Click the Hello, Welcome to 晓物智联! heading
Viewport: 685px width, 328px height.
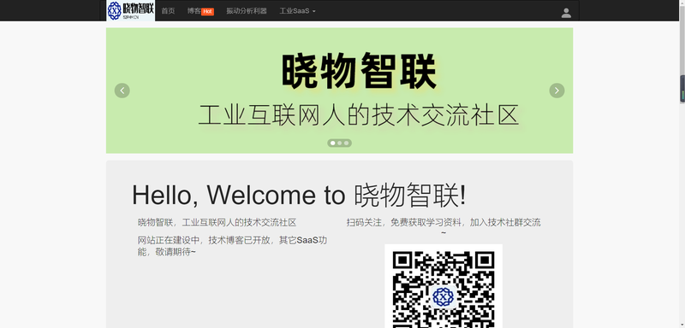pos(299,195)
